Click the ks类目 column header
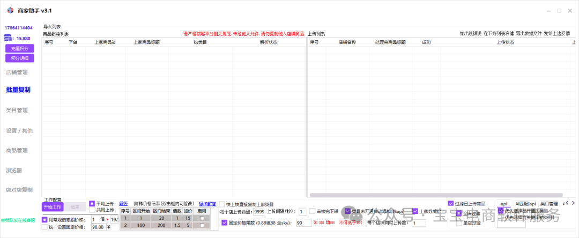Image resolution: width=579 pixels, height=238 pixels. [201, 42]
